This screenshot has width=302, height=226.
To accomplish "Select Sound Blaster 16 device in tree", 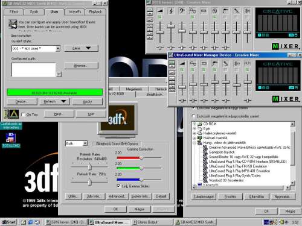I will tap(243, 157).
